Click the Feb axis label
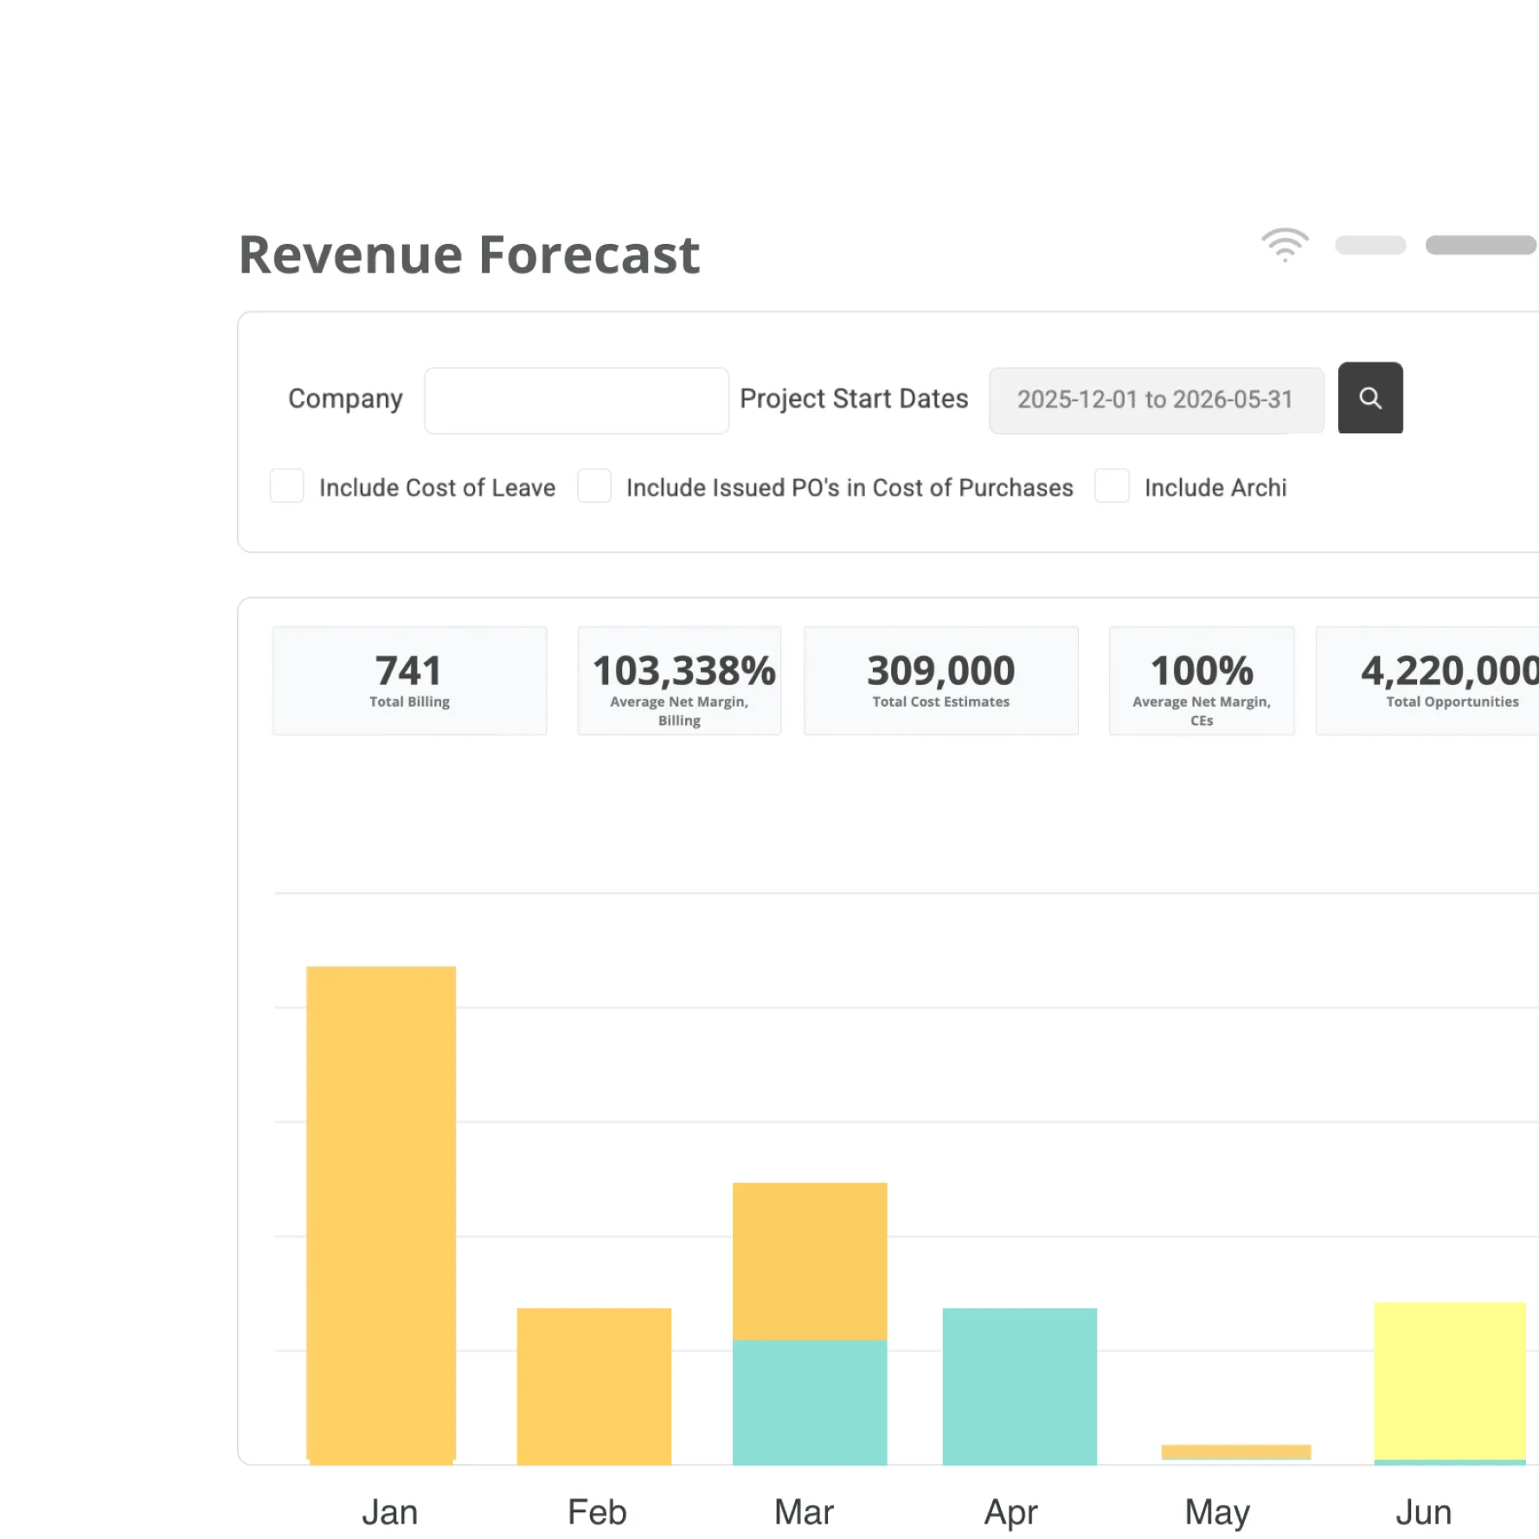The height and width of the screenshot is (1539, 1539). (x=597, y=1512)
